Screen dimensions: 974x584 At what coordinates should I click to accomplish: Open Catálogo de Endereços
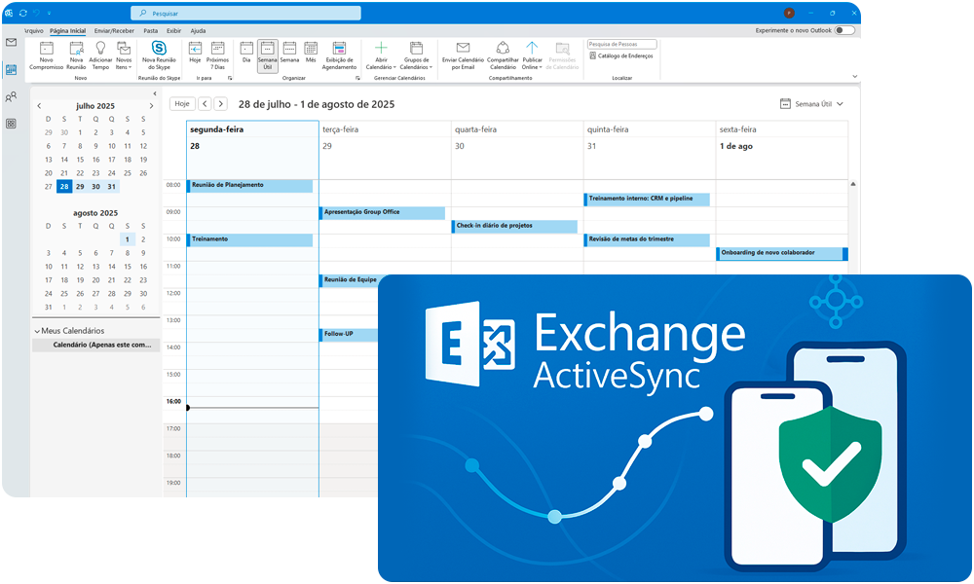(x=623, y=55)
